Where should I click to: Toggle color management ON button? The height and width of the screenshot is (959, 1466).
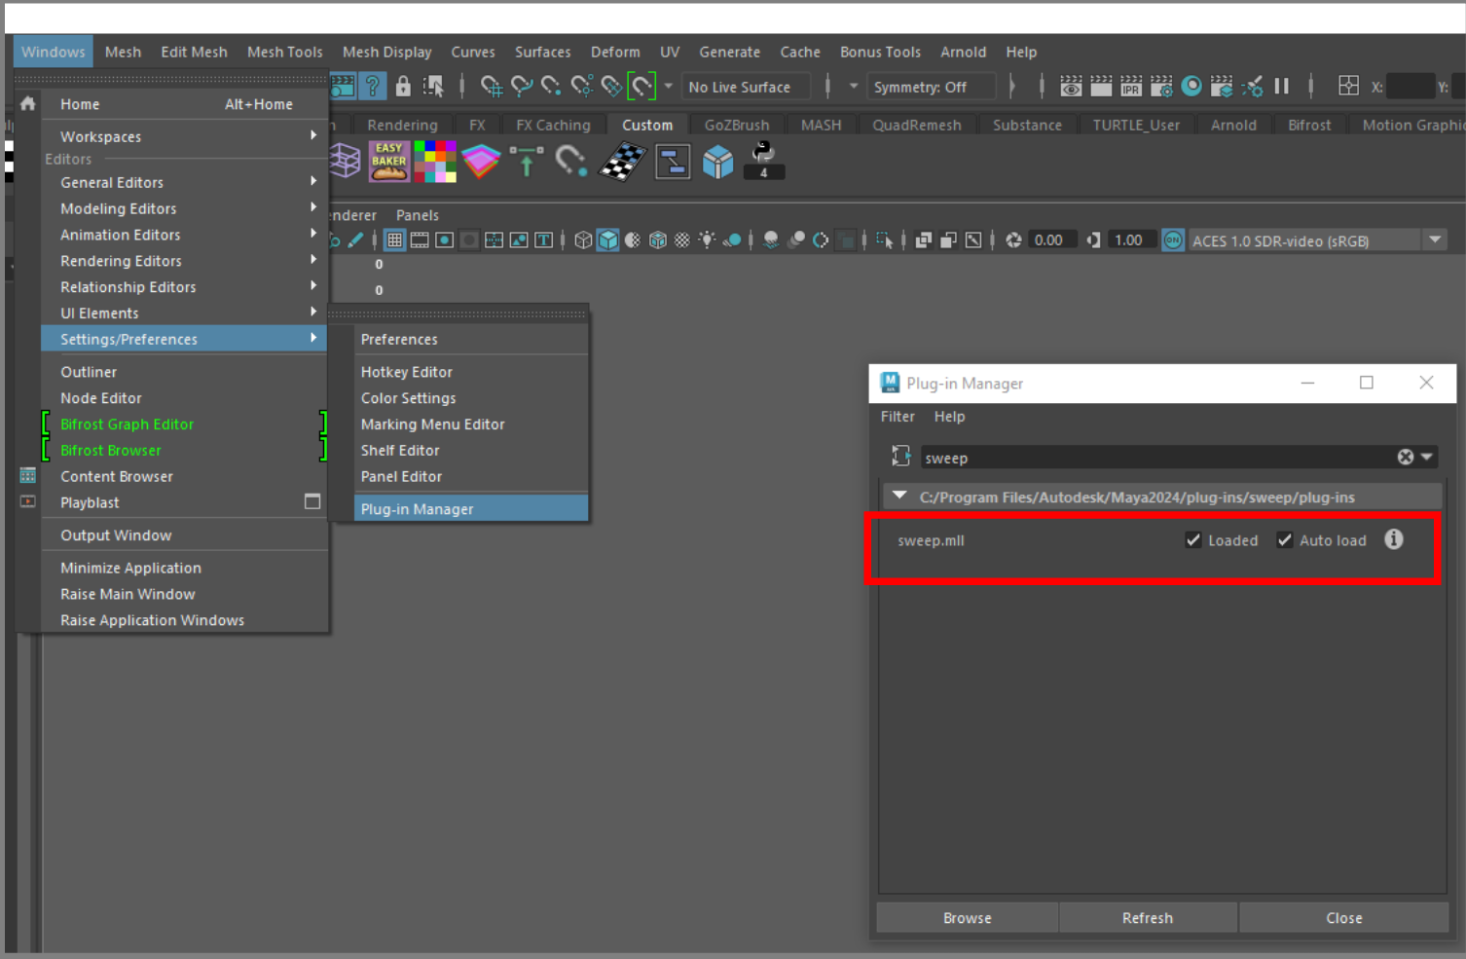point(1173,240)
